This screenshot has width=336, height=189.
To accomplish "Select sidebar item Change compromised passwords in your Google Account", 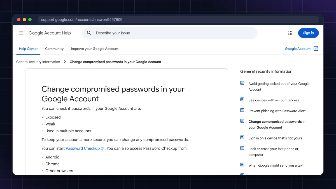I will tap(277, 125).
